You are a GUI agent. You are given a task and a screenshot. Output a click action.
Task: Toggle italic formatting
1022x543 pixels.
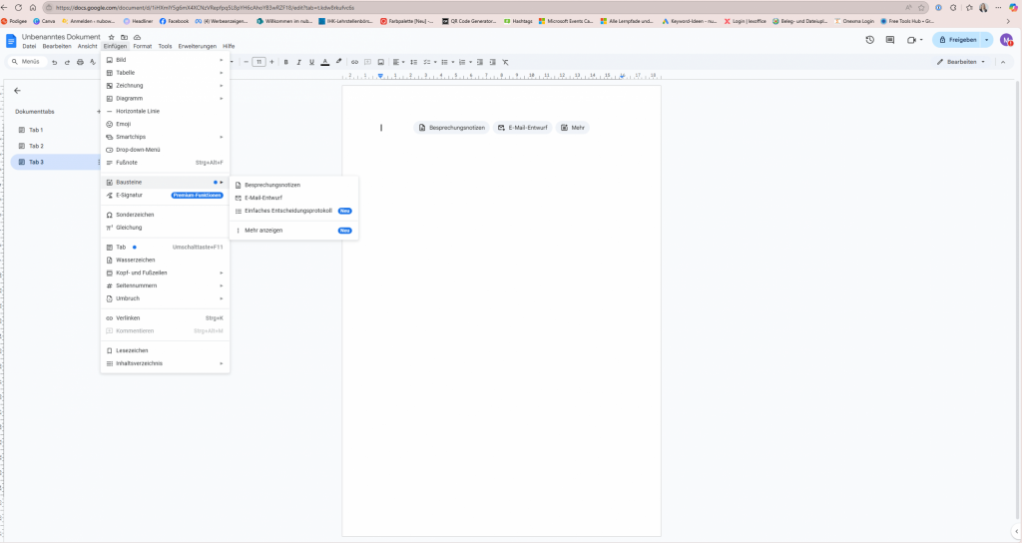tap(298, 62)
